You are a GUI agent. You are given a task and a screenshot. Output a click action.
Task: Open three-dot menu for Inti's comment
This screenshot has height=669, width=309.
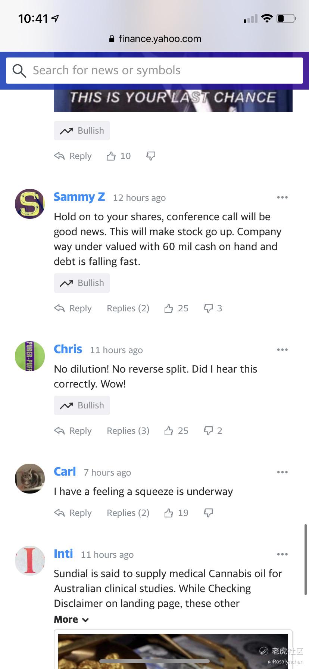coord(282,554)
